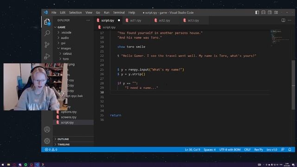Collapse the GAME root folder
Image resolution: width=297 pixels, height=167 pixels.
[x=73, y=27]
